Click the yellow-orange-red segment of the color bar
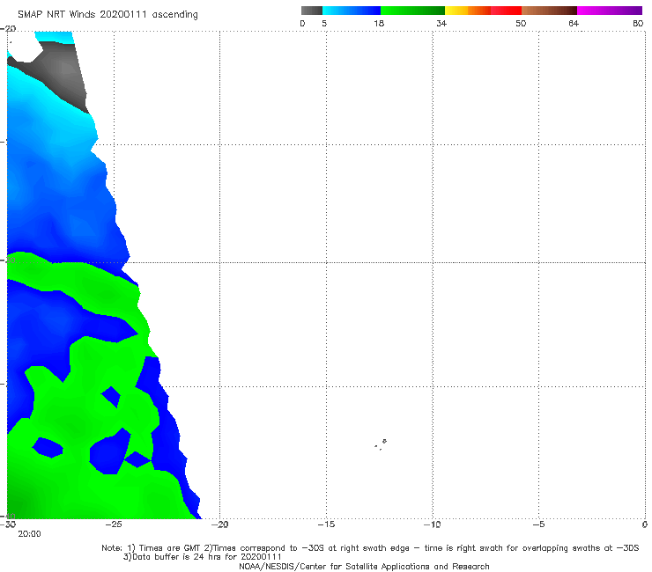 483,11
